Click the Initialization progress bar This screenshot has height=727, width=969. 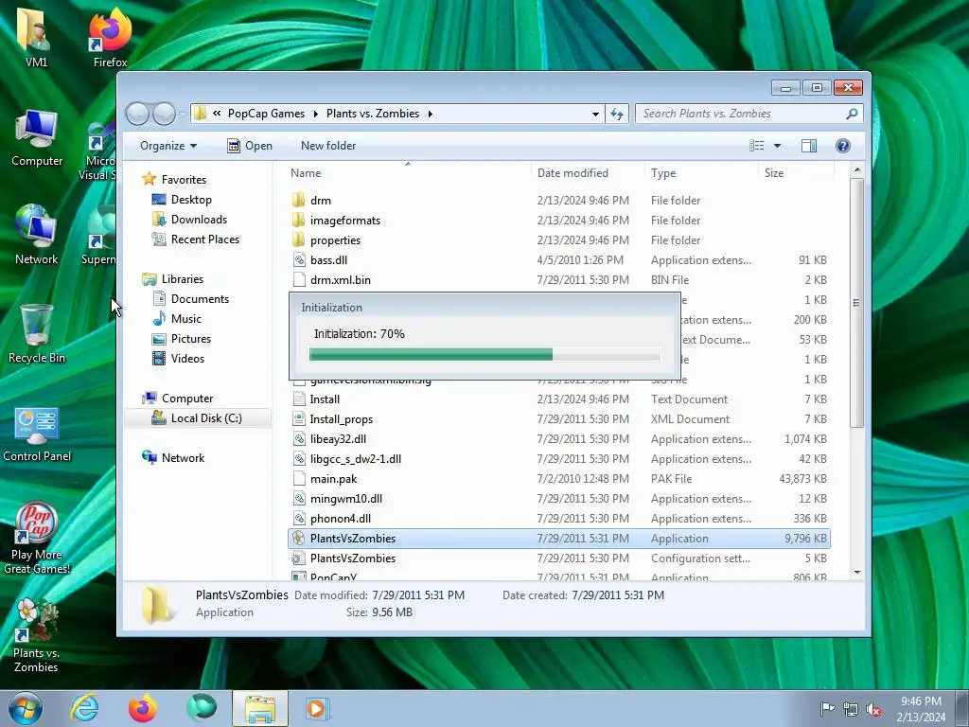click(x=485, y=354)
